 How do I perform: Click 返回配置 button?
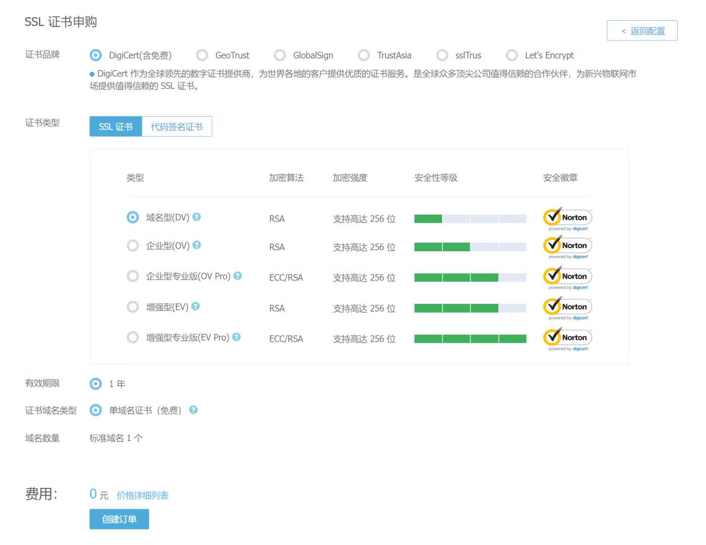pos(642,31)
